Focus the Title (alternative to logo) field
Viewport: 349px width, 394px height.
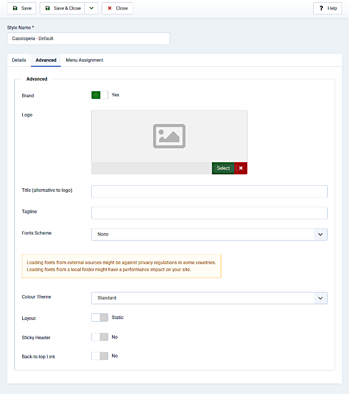coord(209,191)
